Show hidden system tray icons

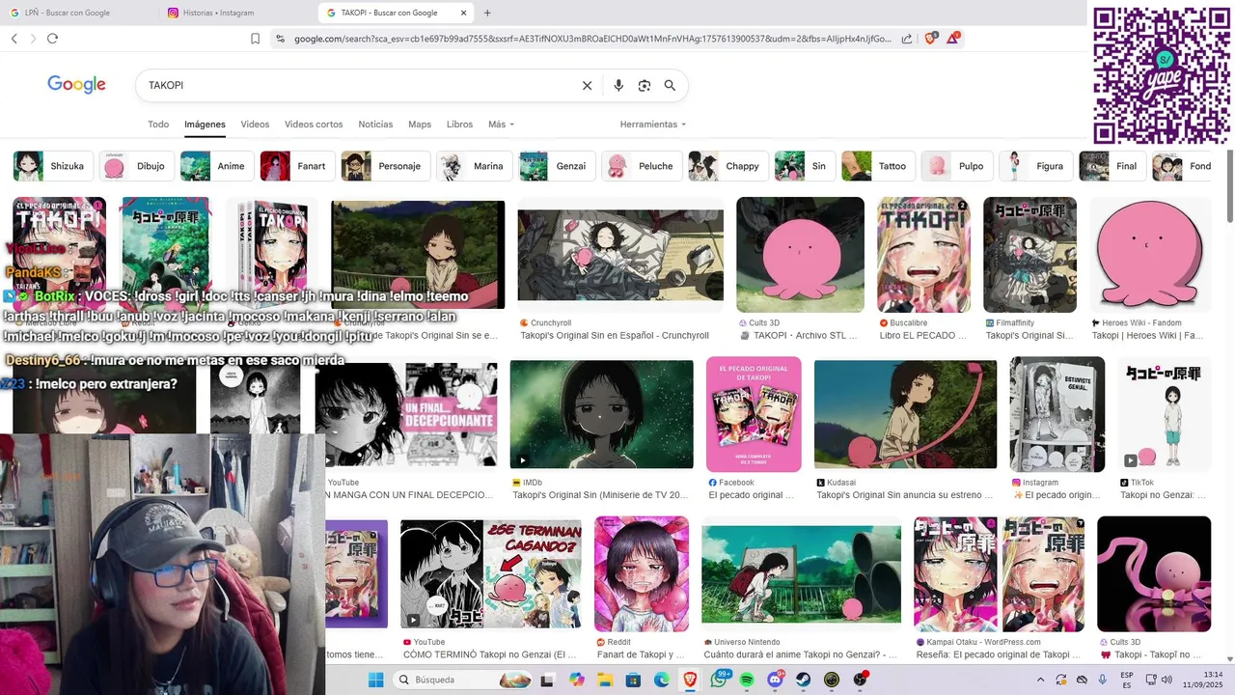(1040, 680)
